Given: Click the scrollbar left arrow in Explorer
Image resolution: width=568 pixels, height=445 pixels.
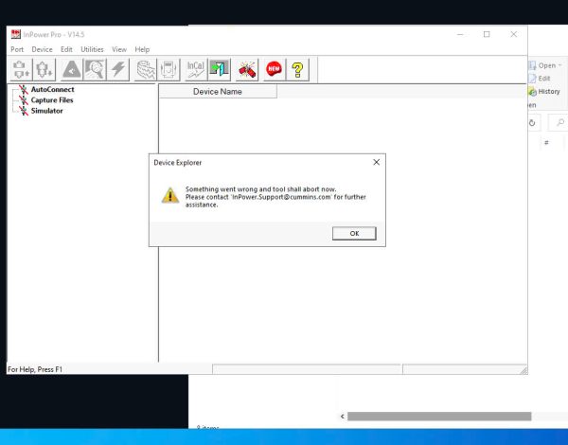Looking at the screenshot, I should pyautogui.click(x=343, y=417).
